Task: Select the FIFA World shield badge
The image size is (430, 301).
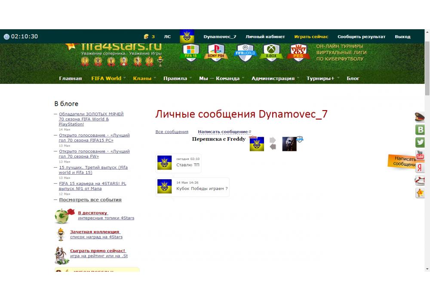Action: tap(245, 53)
